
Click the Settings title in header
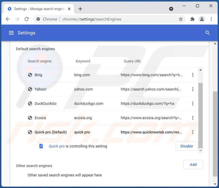[x=26, y=33]
